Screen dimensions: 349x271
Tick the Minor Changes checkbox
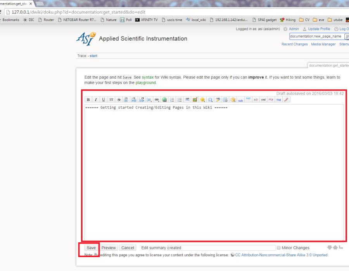pyautogui.click(x=278, y=248)
